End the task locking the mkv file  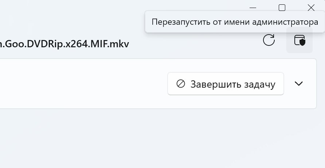(226, 84)
